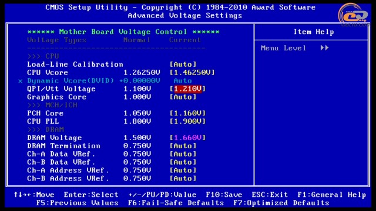Click the ESC:Exit key hint
Viewport: 376px width, 211px height.
click(x=270, y=195)
